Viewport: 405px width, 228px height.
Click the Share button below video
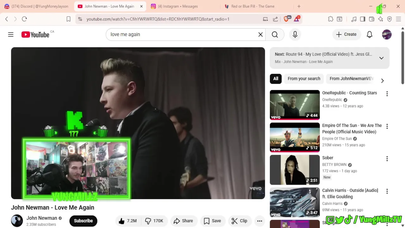(x=184, y=221)
